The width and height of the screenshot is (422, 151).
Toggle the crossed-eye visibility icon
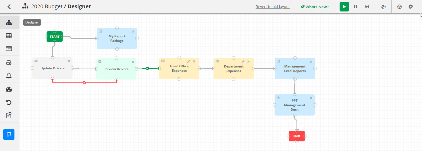383,7
